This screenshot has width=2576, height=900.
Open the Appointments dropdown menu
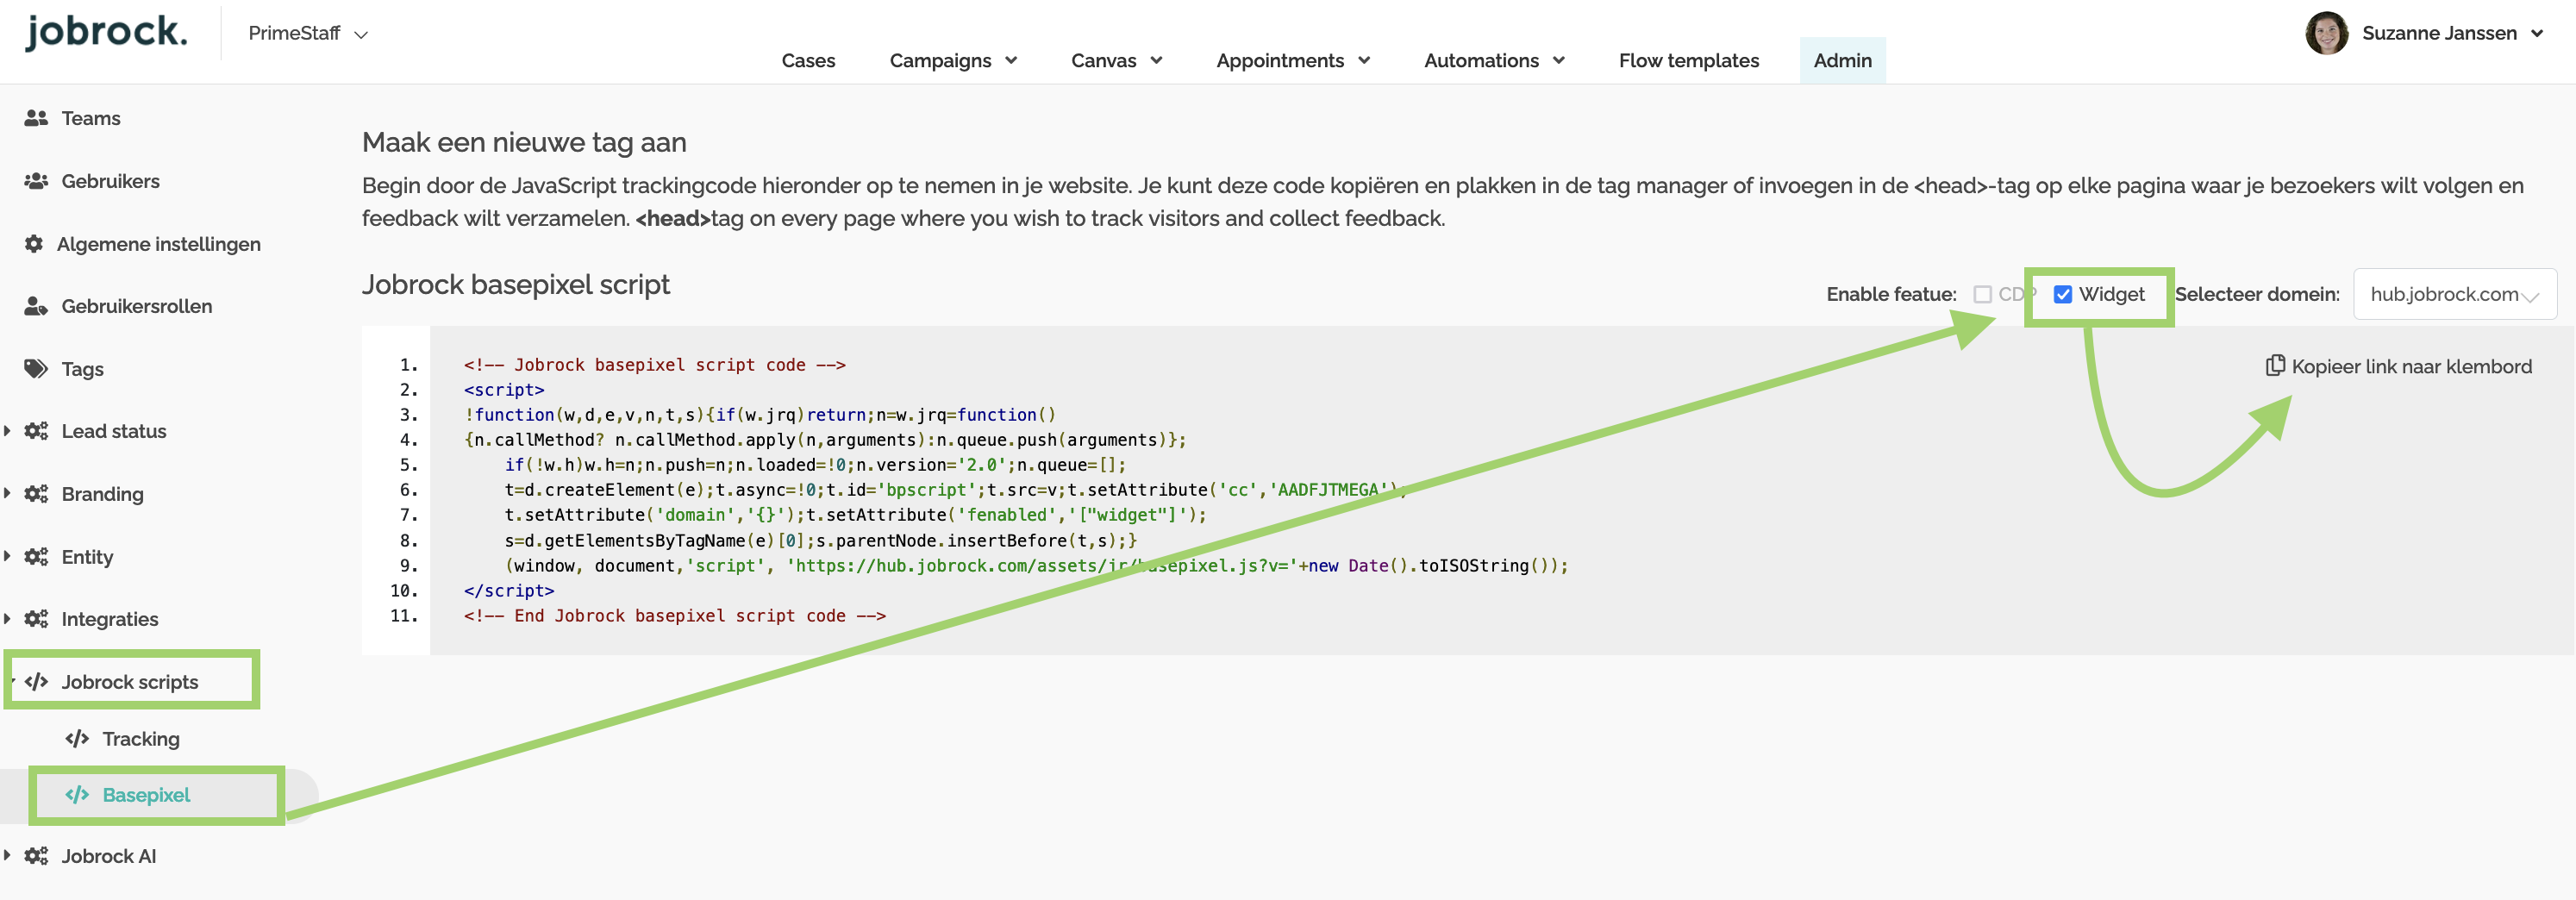[x=1292, y=60]
